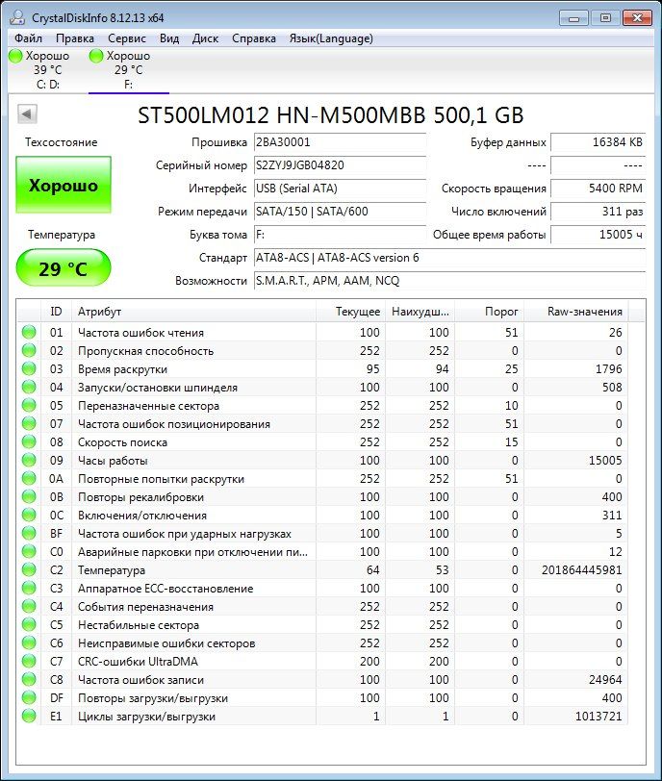Click the green status icon for attribute 01
662x781 pixels.
pyautogui.click(x=30, y=332)
